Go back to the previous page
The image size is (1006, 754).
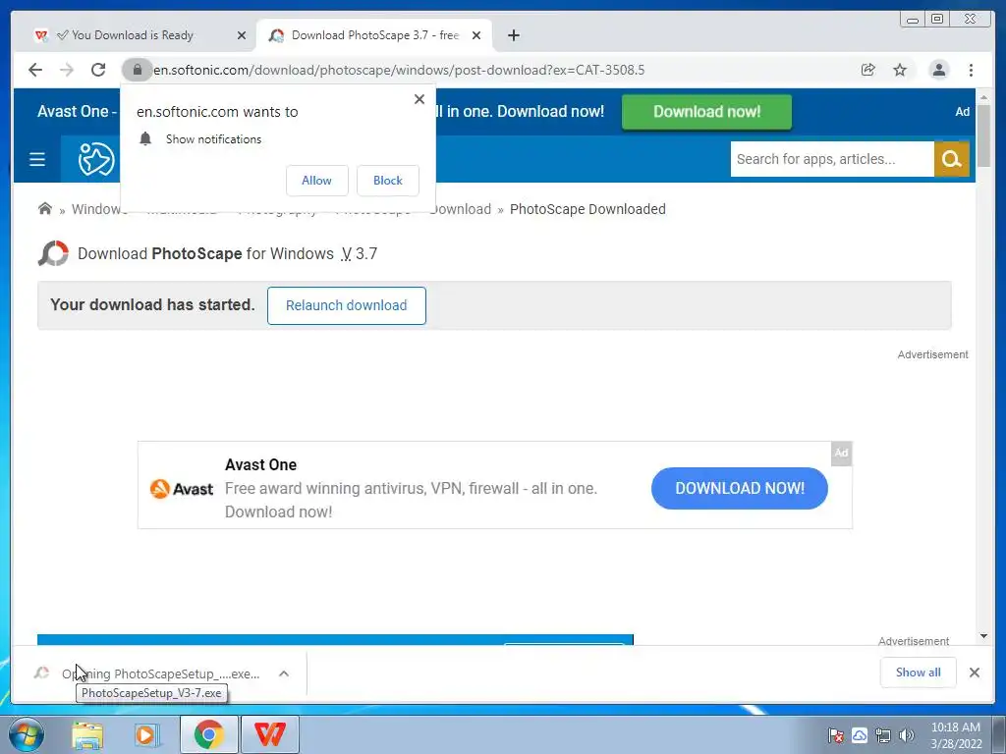click(x=35, y=70)
